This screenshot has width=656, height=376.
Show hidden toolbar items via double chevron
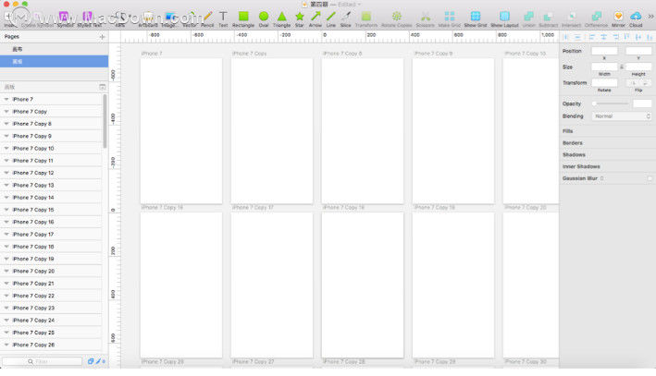tap(650, 17)
